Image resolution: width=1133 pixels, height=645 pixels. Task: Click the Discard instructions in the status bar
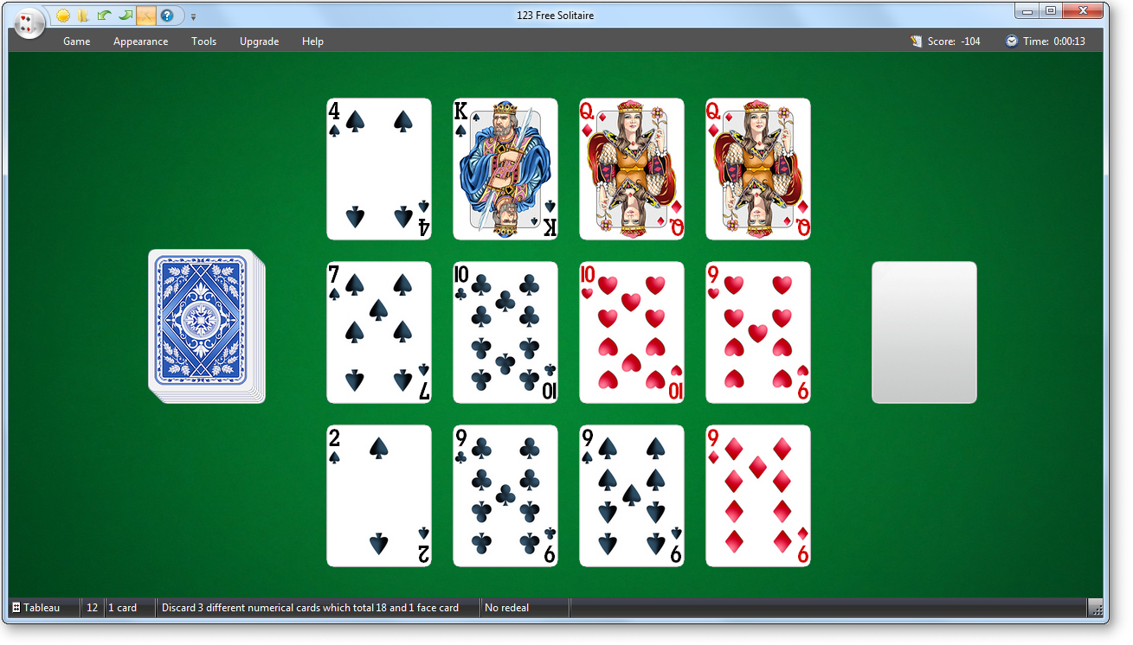[312, 607]
